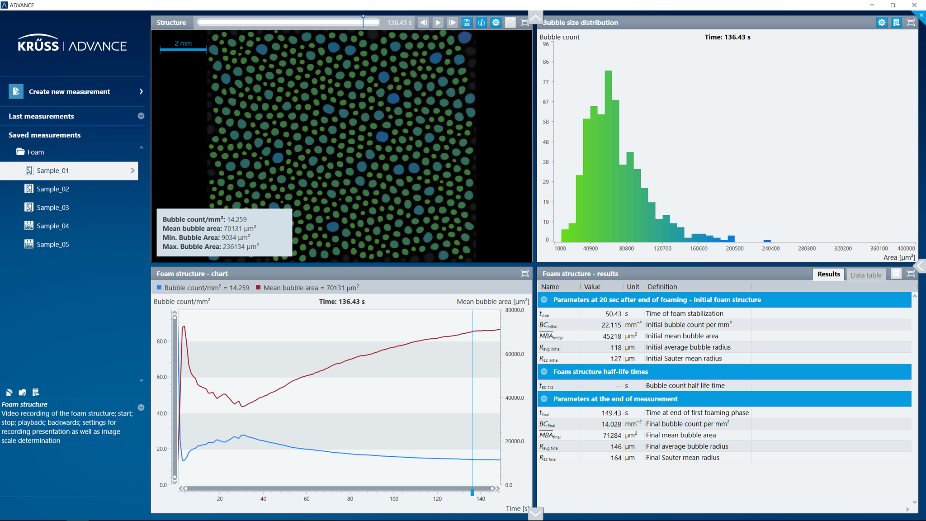926x521 pixels.
Task: Click the info icon in Structure toolbar
Action: pyautogui.click(x=482, y=22)
